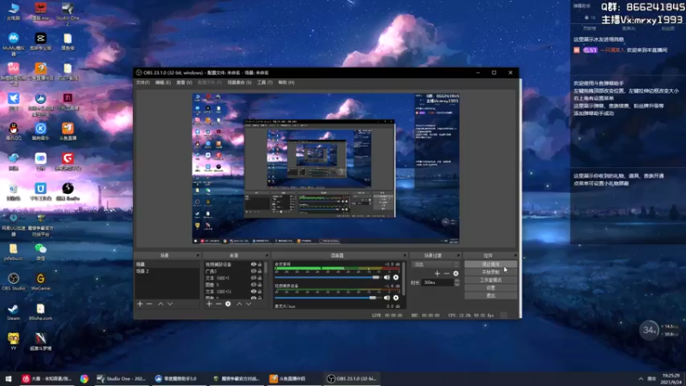
Task: Click the transition duration spinner arrows
Action: [x=457, y=283]
